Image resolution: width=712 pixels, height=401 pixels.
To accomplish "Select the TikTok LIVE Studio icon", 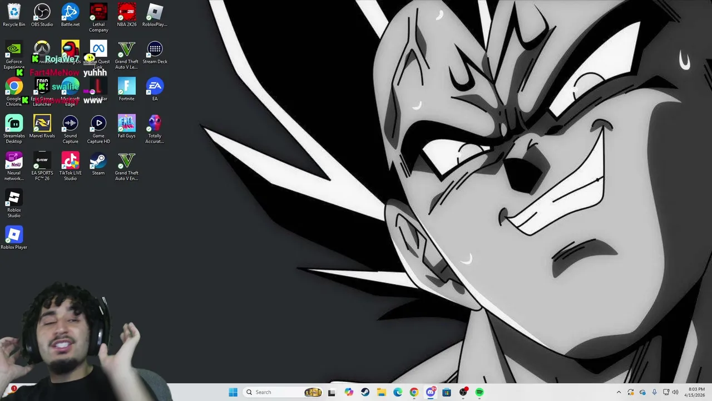I will tap(70, 167).
